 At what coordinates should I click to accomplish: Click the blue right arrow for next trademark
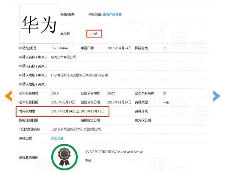click(217, 95)
